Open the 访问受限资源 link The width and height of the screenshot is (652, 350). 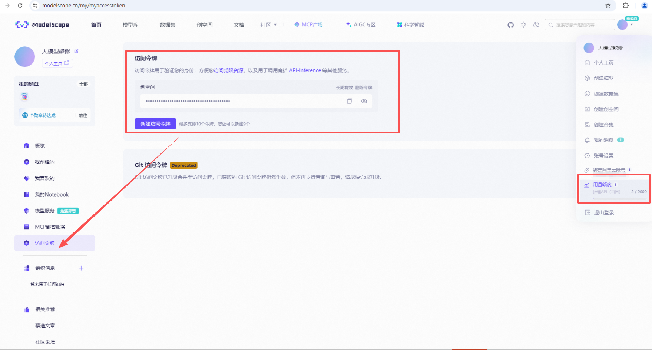tap(228, 70)
